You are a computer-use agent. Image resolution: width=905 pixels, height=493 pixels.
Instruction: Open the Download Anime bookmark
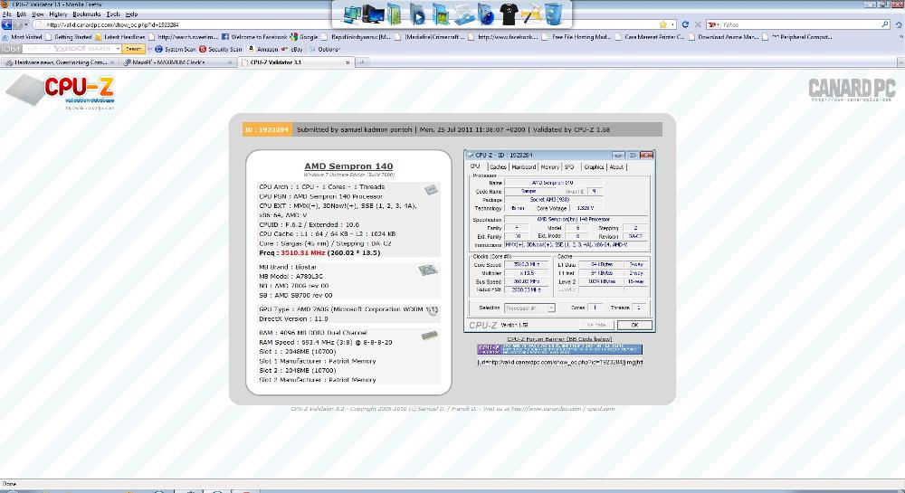coord(722,37)
